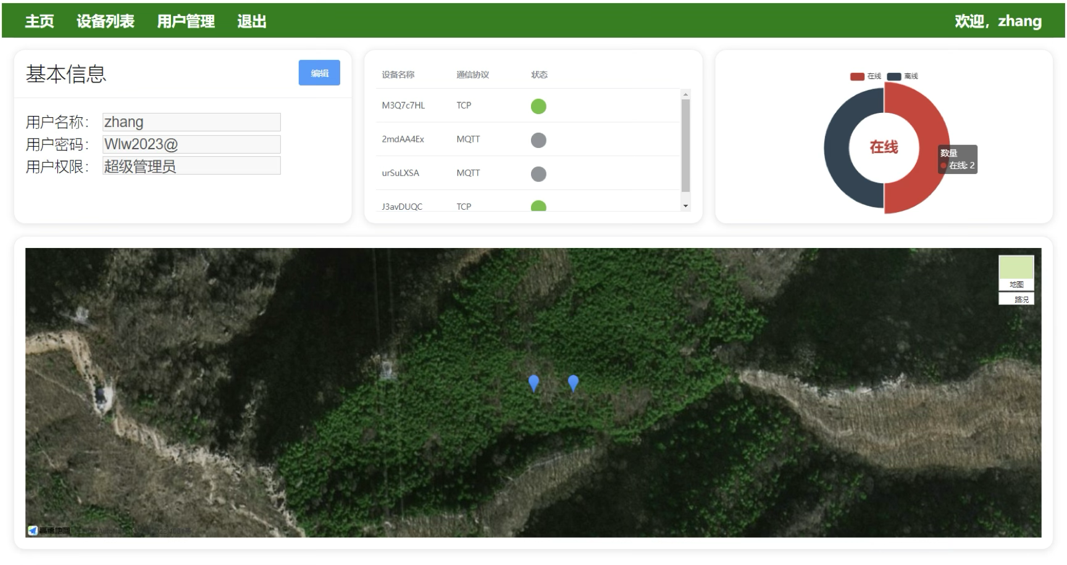Click the 用户密码 input field
This screenshot has height=565, width=1067.
[191, 144]
